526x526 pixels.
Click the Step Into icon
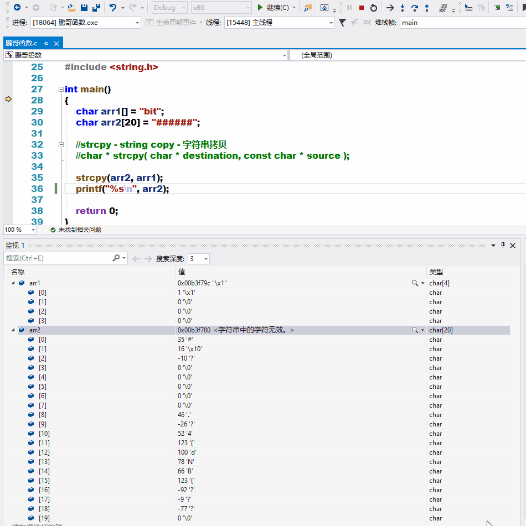[x=403, y=7]
